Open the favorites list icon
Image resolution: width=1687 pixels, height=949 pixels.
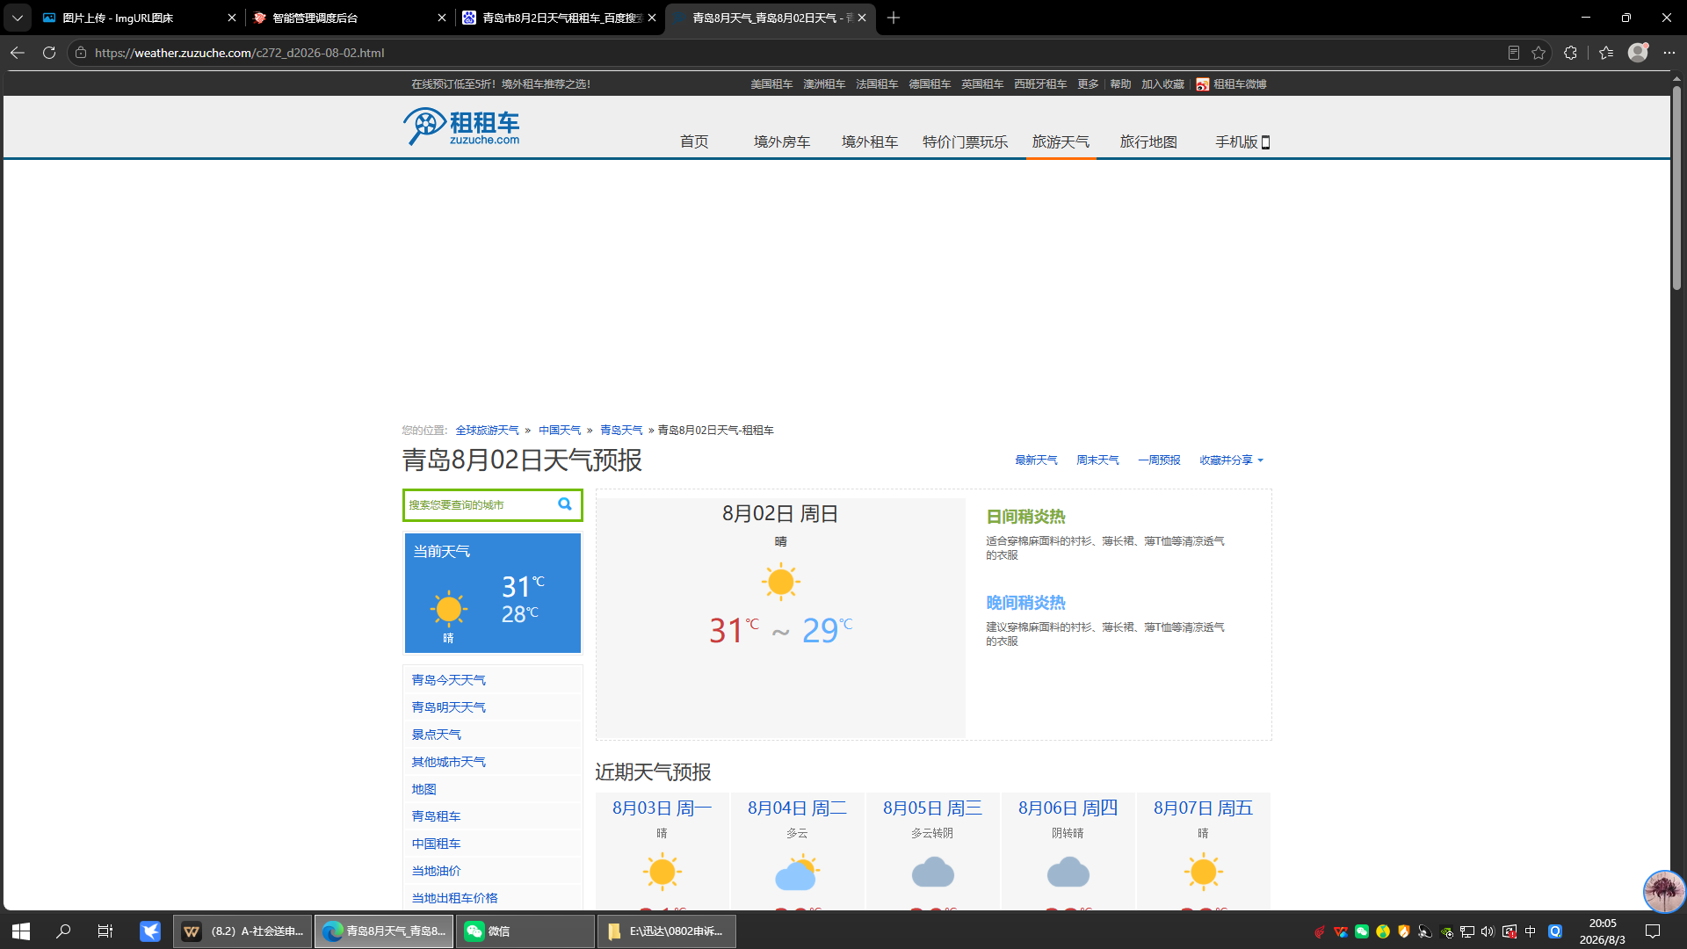point(1606,53)
